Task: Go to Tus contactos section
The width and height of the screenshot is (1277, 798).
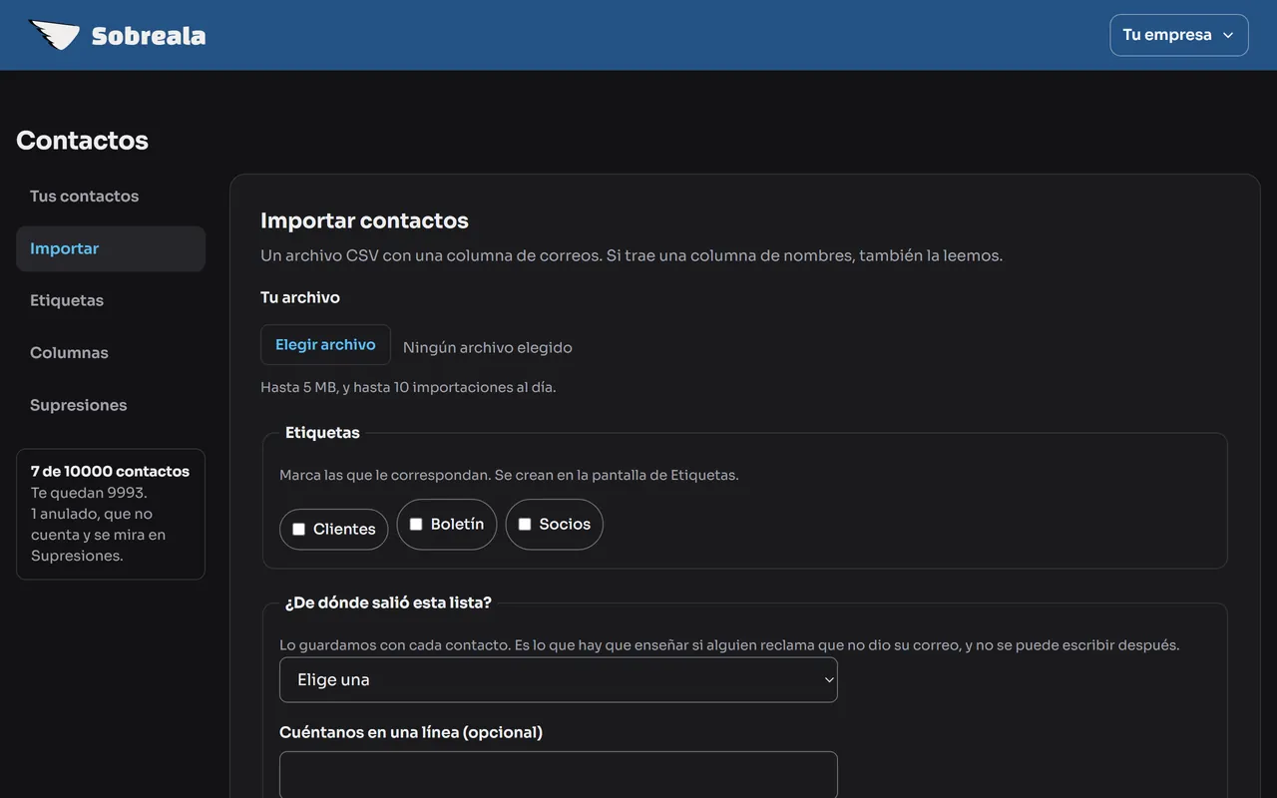Action: click(111, 197)
